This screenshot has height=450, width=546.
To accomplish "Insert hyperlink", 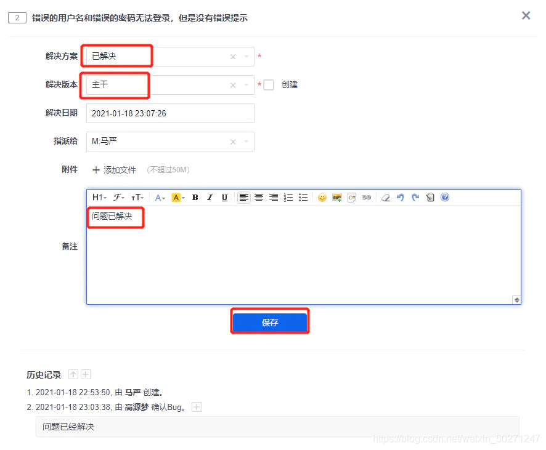I will 366,198.
